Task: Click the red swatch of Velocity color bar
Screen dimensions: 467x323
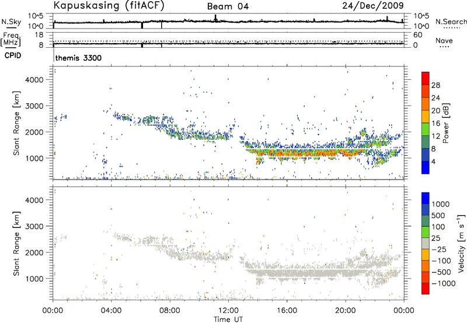Action: click(426, 289)
